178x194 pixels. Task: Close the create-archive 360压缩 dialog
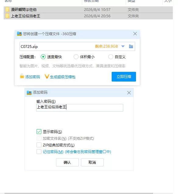[135, 34]
